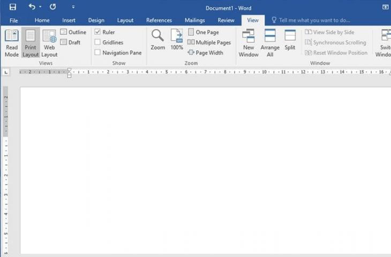Screen dimensions: 391x257
Task: Switch to Outline view
Action: (73, 32)
